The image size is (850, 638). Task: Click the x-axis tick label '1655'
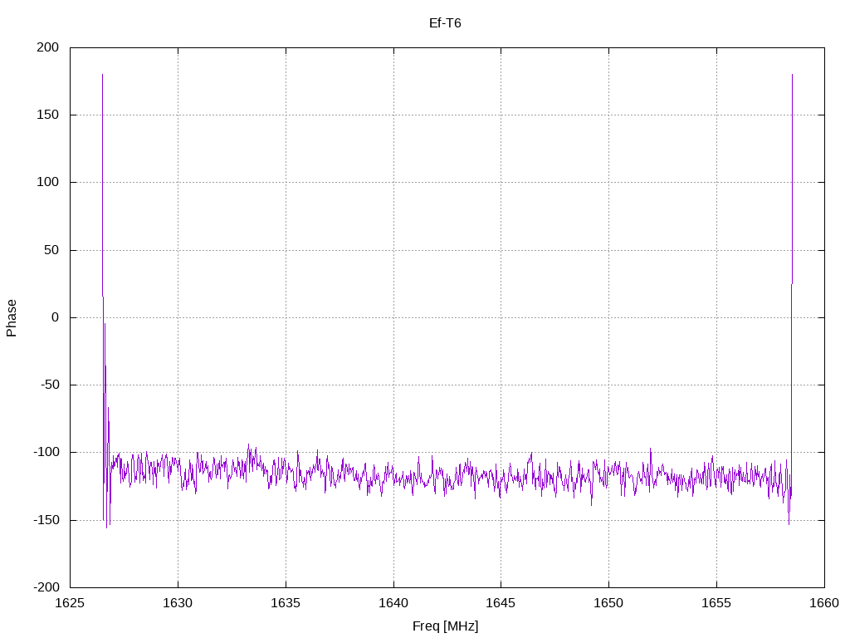click(716, 603)
